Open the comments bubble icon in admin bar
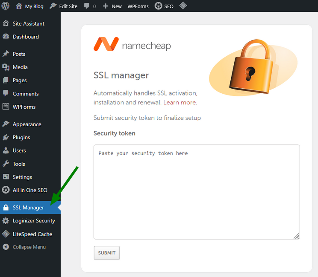318x277 pixels. [87, 6]
